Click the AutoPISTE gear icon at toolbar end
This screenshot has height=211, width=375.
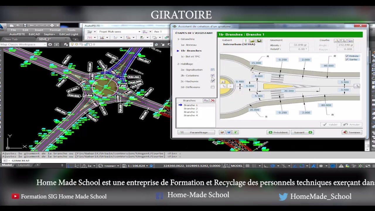(167, 38)
